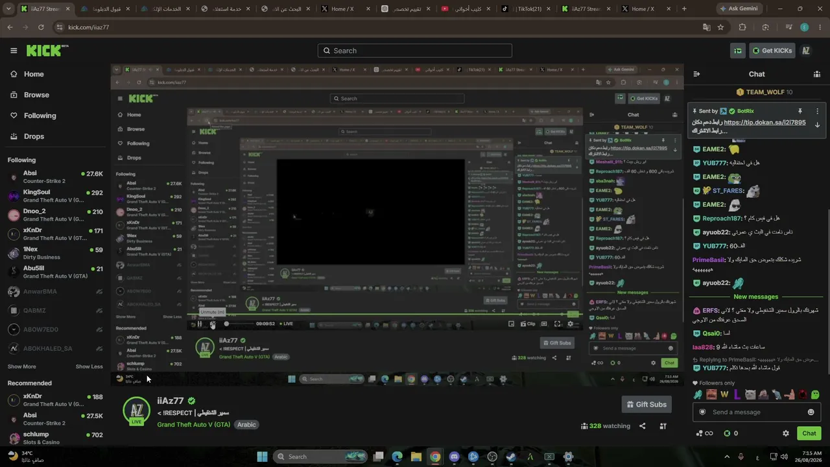Click Clip in the player controls
The width and height of the screenshot is (830, 467).
pyautogui.click(x=528, y=324)
